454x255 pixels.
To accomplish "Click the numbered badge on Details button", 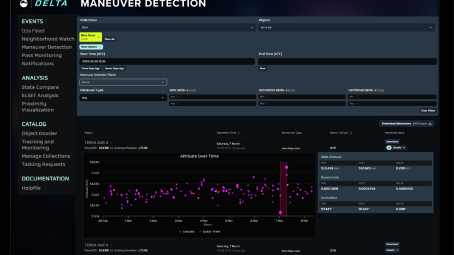I will click(x=389, y=148).
